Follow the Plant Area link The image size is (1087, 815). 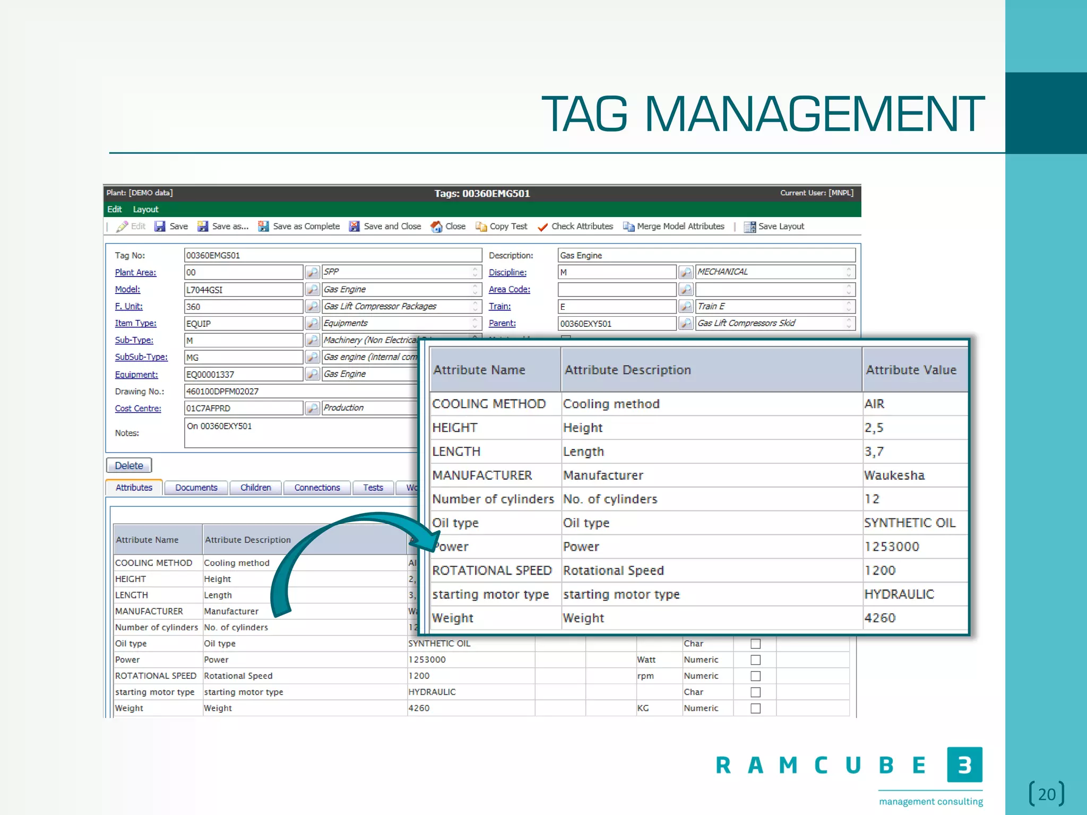point(135,272)
